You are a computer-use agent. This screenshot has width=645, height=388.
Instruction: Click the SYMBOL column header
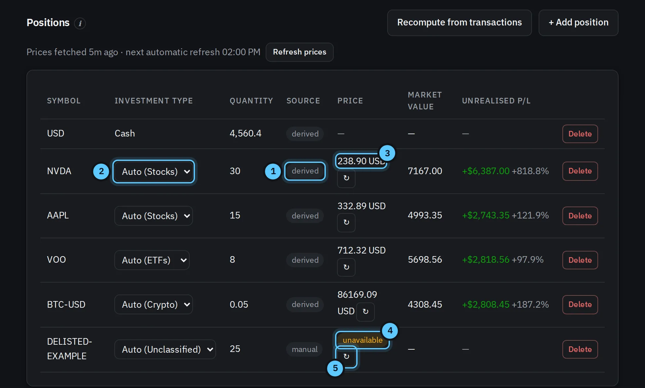click(x=64, y=101)
